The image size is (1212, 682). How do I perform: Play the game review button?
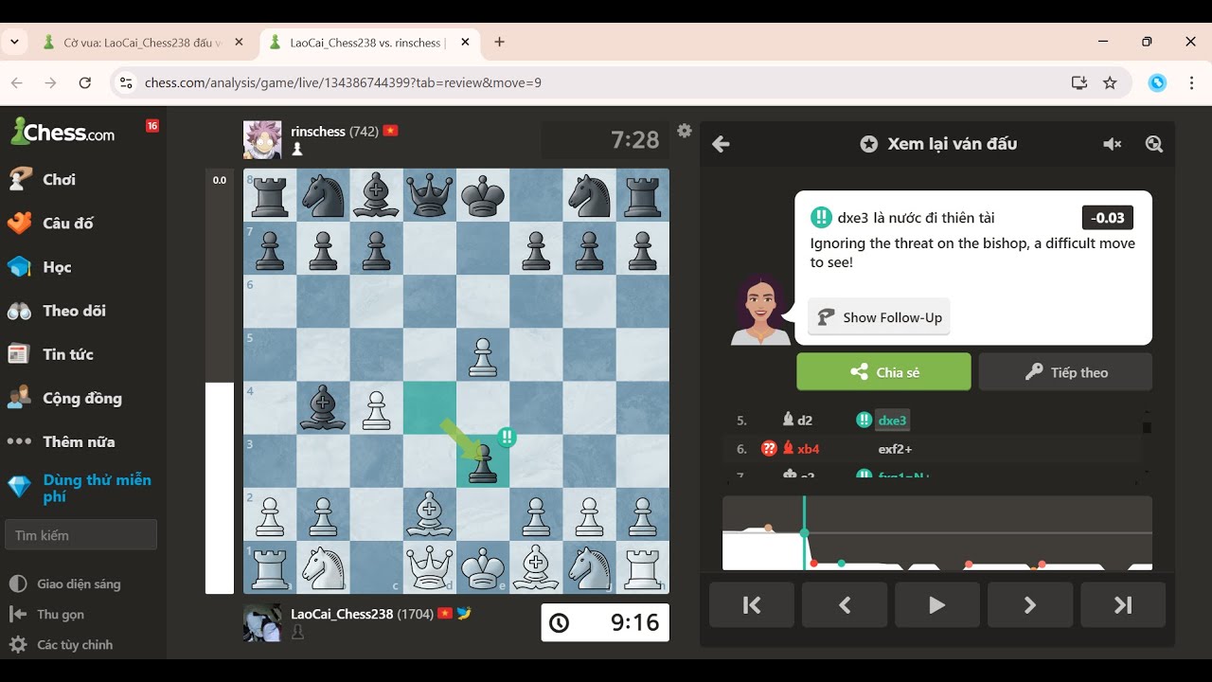pos(937,605)
